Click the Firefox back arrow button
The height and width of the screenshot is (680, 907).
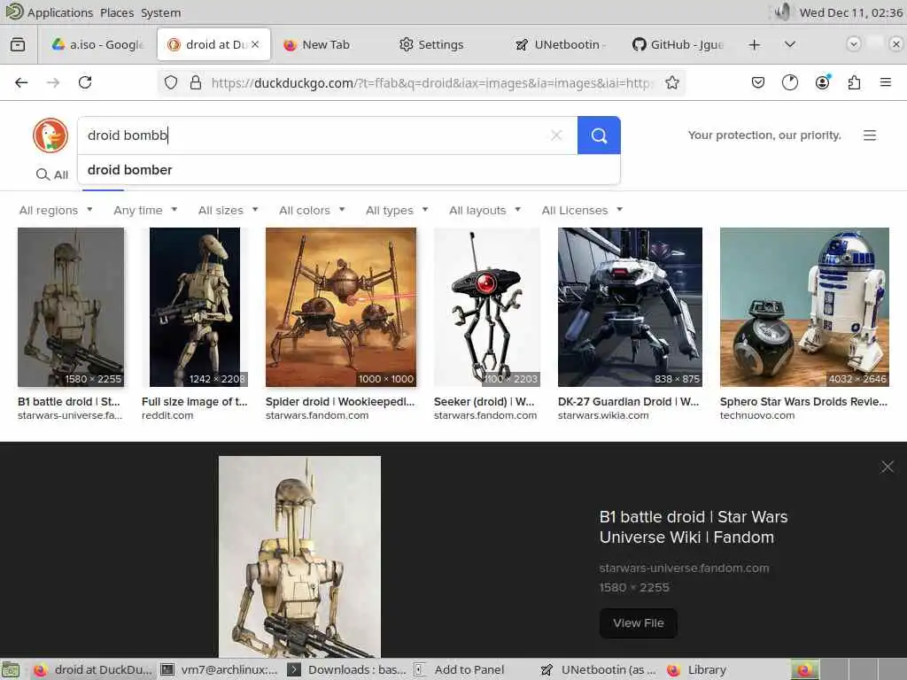pyautogui.click(x=21, y=82)
